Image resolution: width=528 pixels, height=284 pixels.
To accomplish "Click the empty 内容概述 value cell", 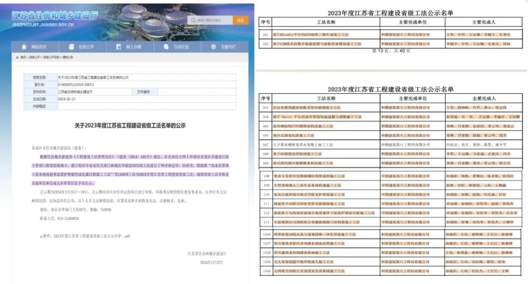I will pyautogui.click(x=147, y=107).
